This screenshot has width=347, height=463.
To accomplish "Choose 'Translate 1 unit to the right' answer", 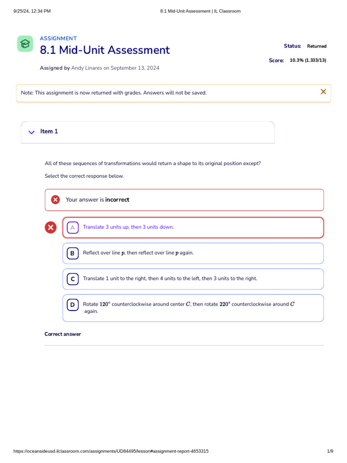I will (x=170, y=279).
